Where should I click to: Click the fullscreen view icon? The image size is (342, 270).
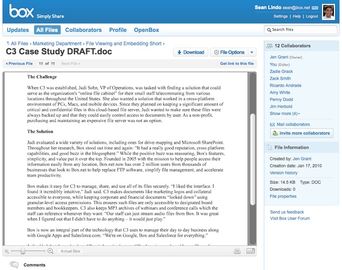point(250,251)
